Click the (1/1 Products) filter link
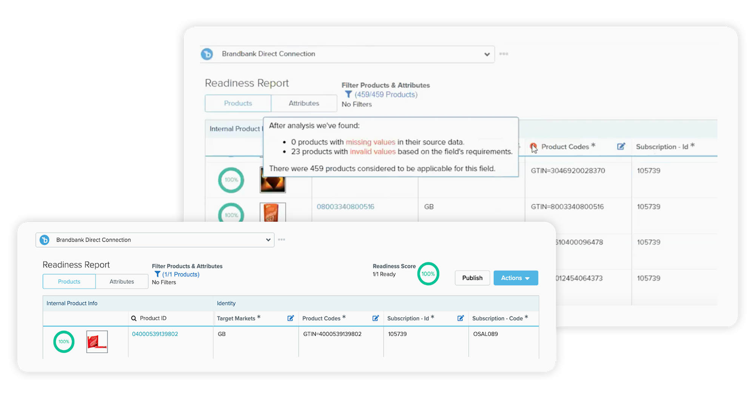 pyautogui.click(x=181, y=274)
